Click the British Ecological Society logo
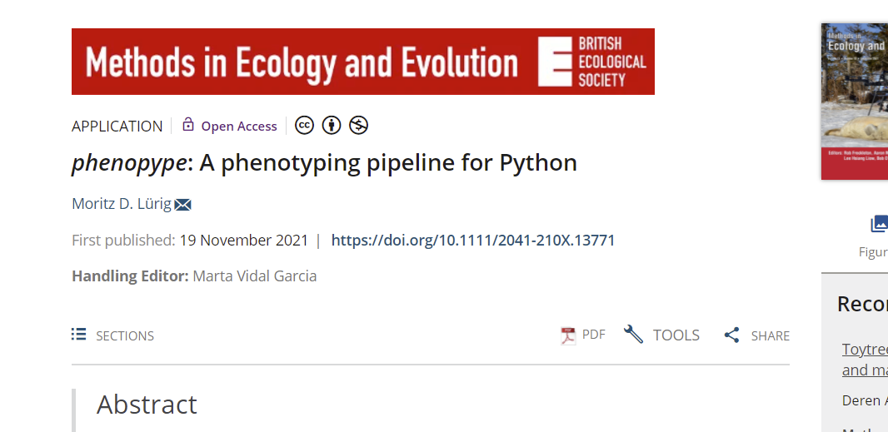Screen dimensions: 888x432 pyautogui.click(x=593, y=62)
